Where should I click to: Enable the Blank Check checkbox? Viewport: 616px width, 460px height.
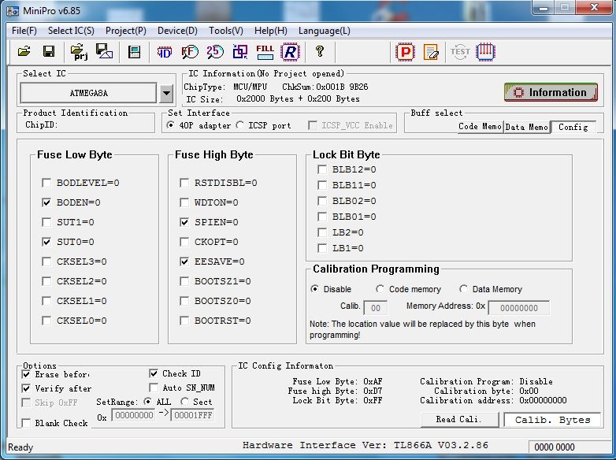(26, 423)
